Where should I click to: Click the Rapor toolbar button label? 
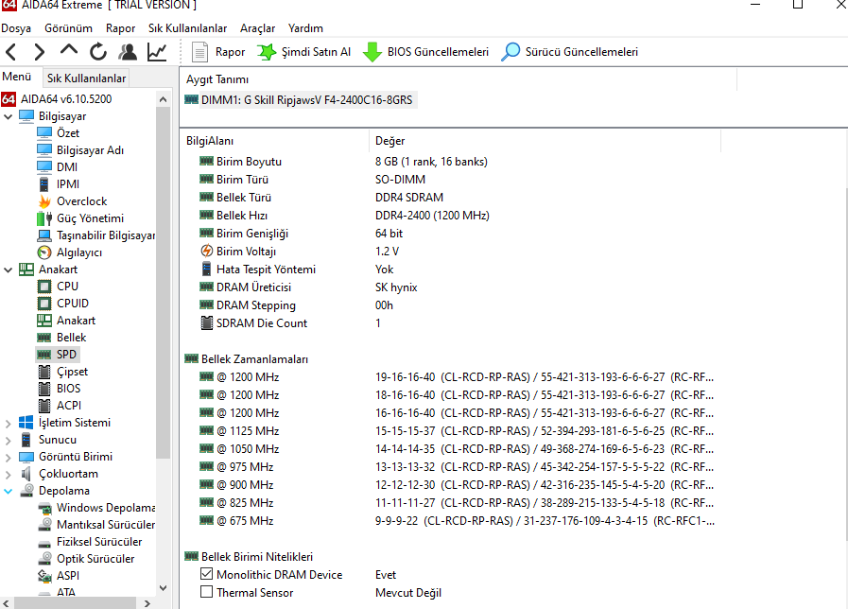click(230, 52)
